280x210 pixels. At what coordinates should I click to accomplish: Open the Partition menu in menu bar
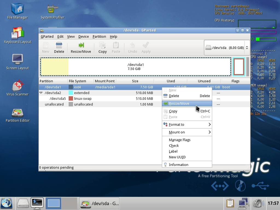coord(99,36)
